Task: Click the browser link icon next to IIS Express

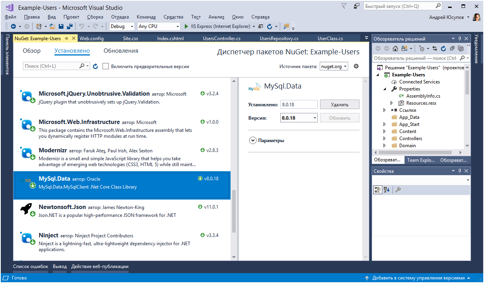Action: tap(260, 26)
